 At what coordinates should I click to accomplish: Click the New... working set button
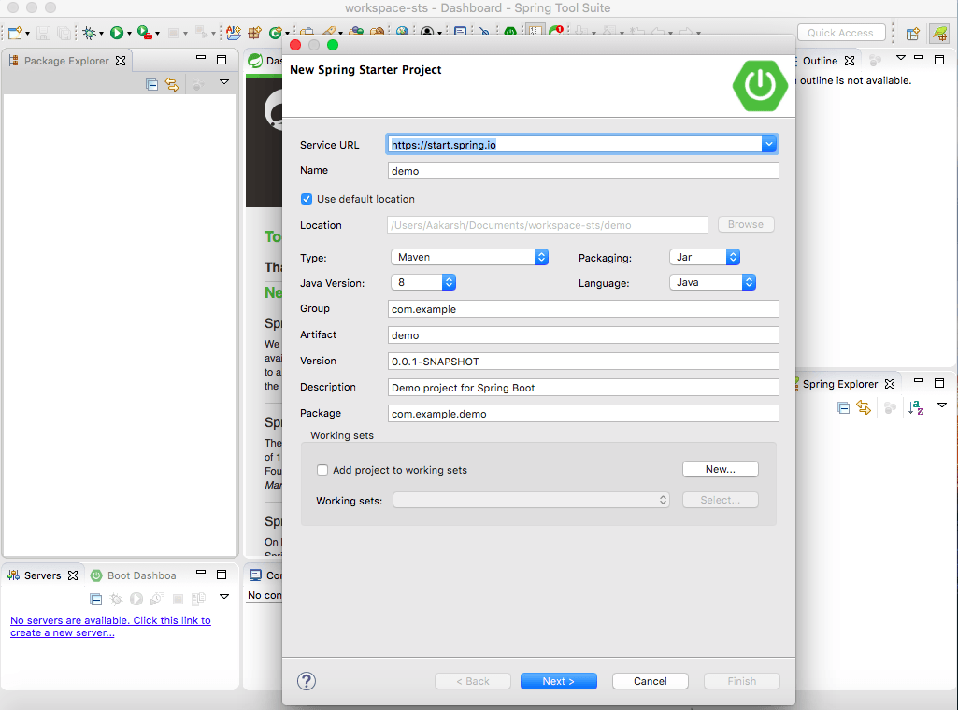[x=721, y=469]
